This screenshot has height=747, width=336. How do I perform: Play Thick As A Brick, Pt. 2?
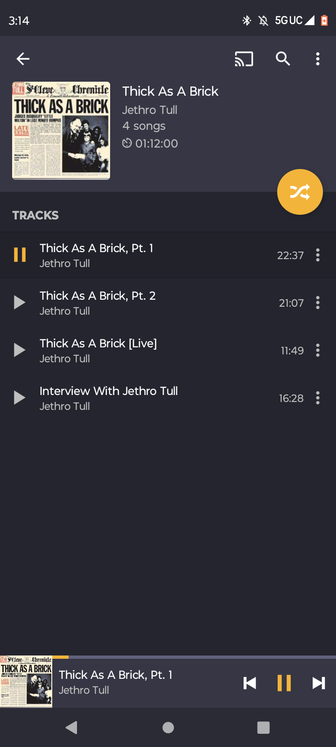pyautogui.click(x=20, y=303)
